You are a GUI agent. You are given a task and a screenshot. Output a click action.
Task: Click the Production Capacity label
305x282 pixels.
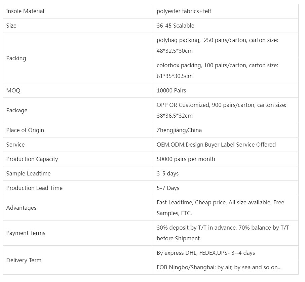coord(32,159)
